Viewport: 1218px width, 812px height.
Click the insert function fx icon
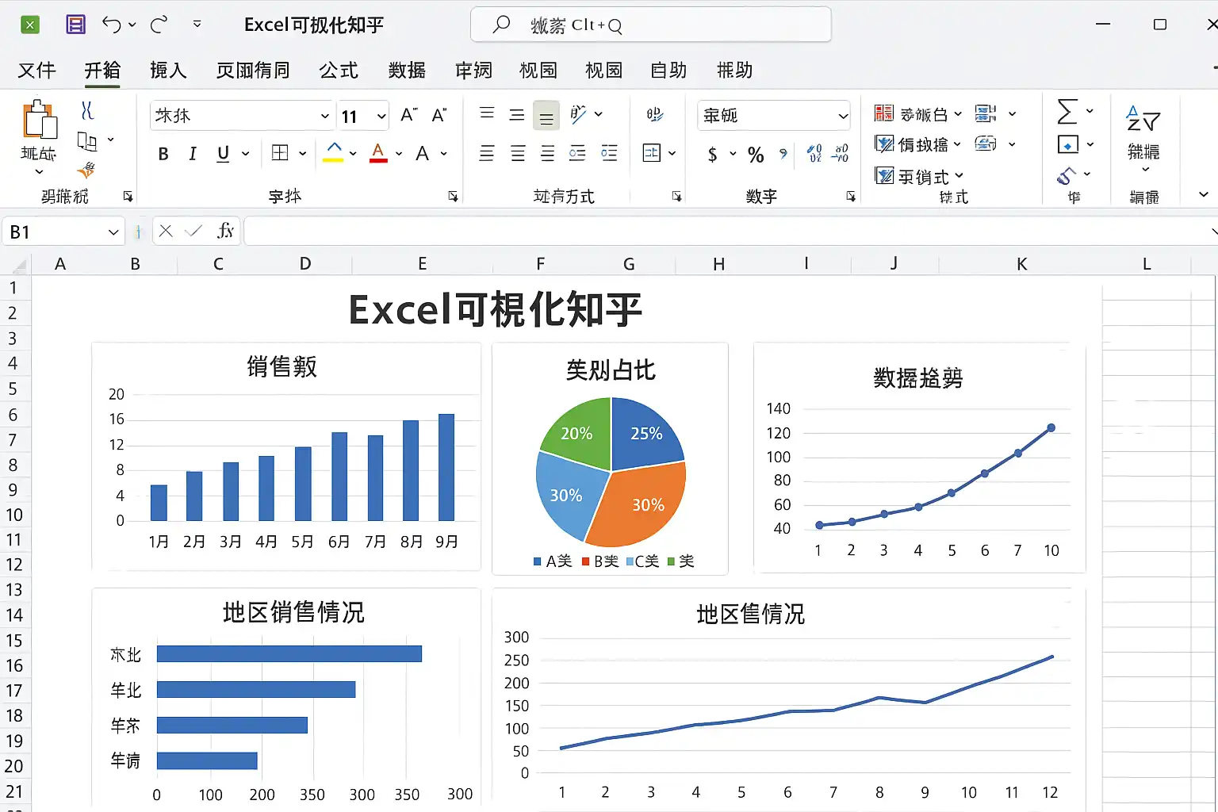tap(225, 231)
